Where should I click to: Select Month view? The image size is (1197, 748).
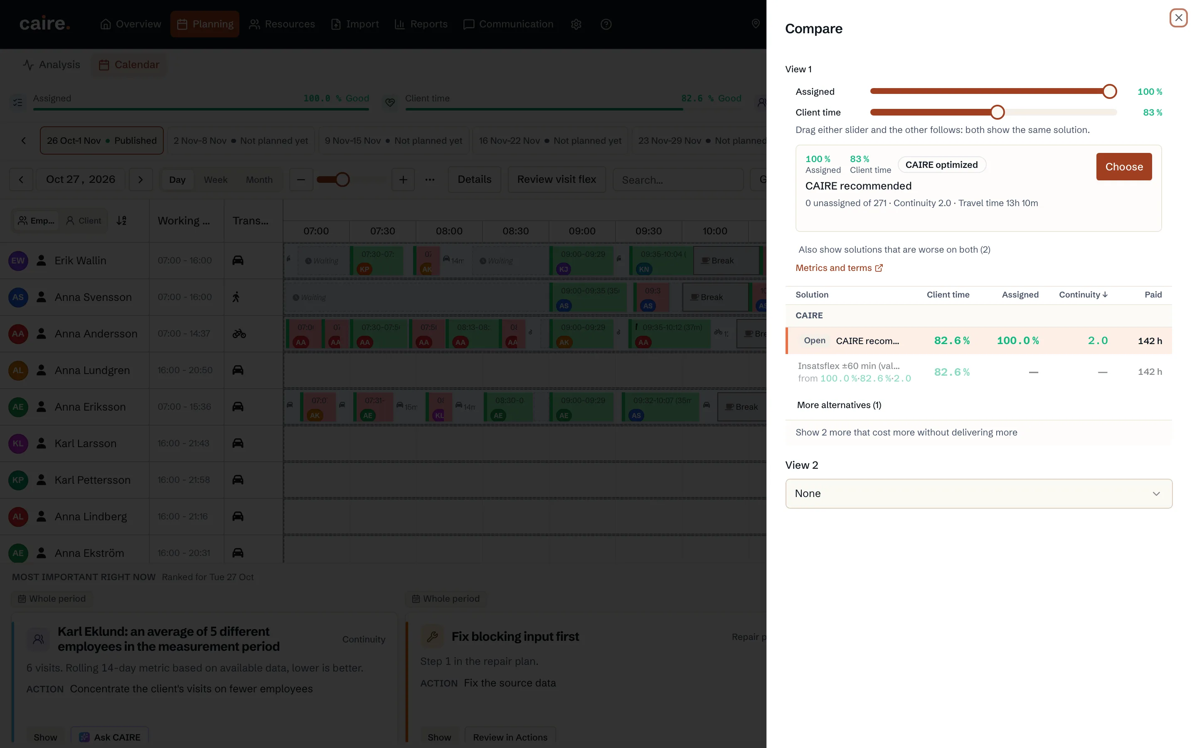tap(259, 180)
